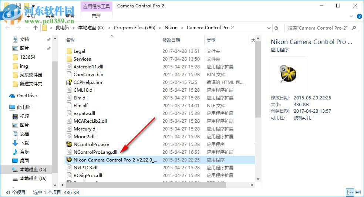The image size is (364, 197).
Task: Open the img folder in quick access
Action: pos(20,66)
